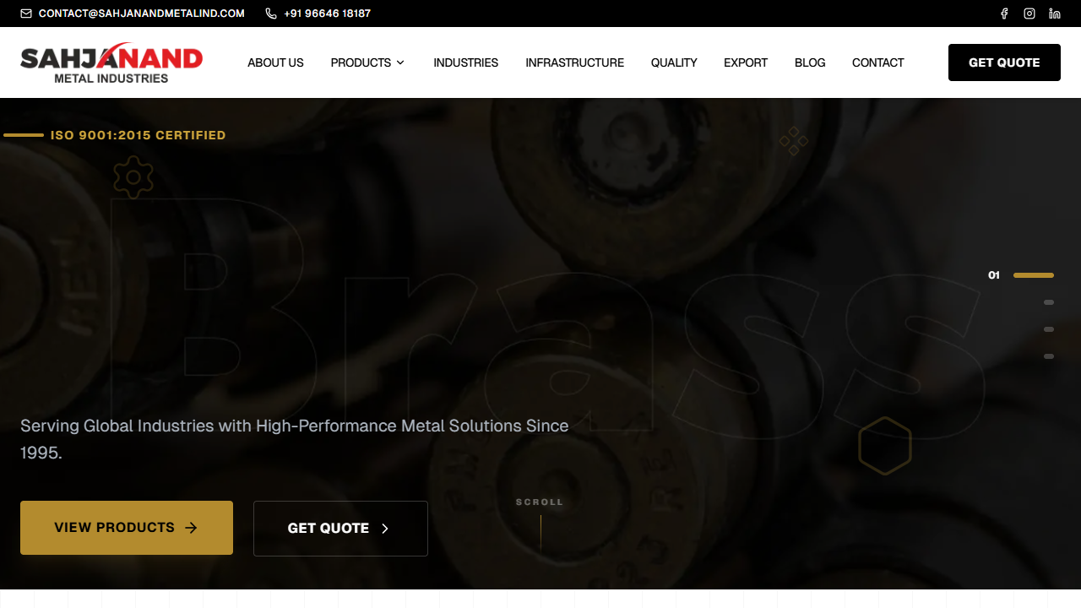Jump to the second slide indicator

1049,302
